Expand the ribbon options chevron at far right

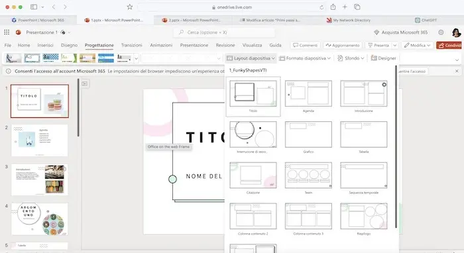457,60
